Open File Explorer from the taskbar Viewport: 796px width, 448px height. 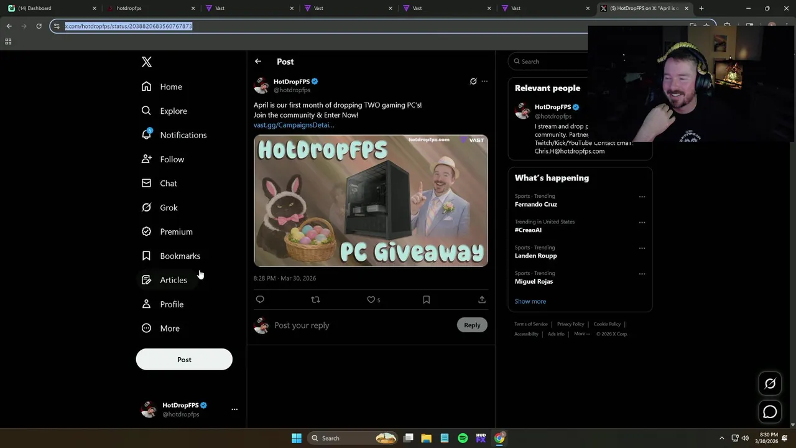427,438
